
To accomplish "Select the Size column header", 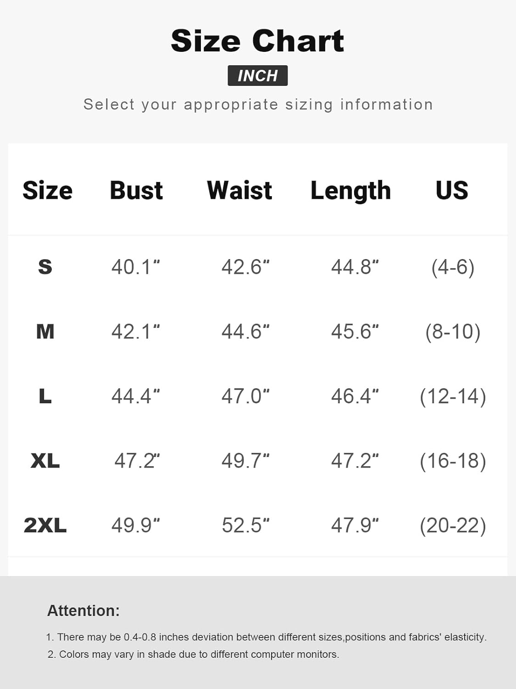I will pyautogui.click(x=47, y=190).
